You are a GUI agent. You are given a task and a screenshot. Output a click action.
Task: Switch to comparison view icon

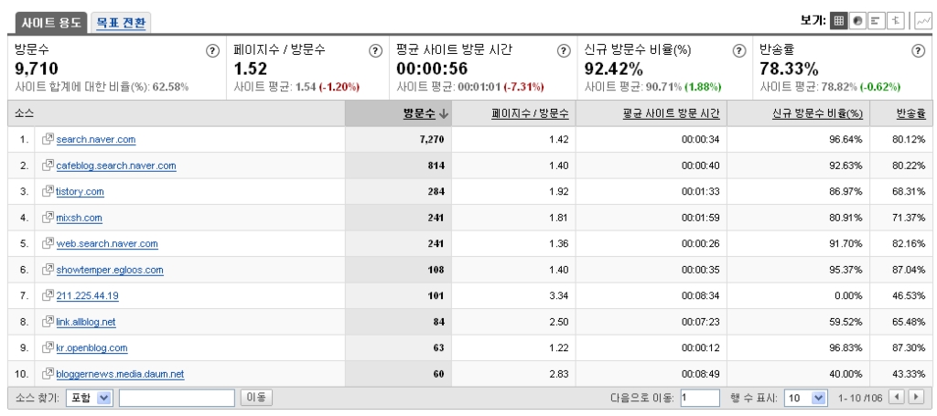pyautogui.click(x=895, y=20)
